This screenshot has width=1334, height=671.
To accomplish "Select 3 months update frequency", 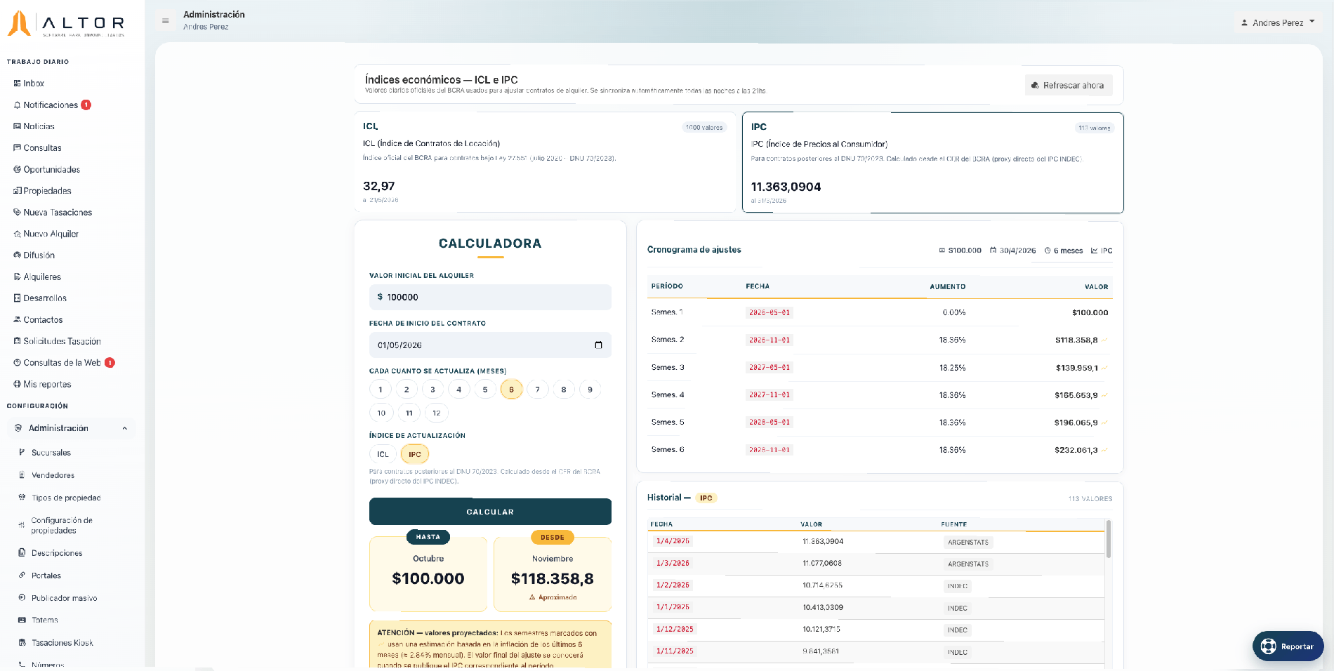I will 432,390.
